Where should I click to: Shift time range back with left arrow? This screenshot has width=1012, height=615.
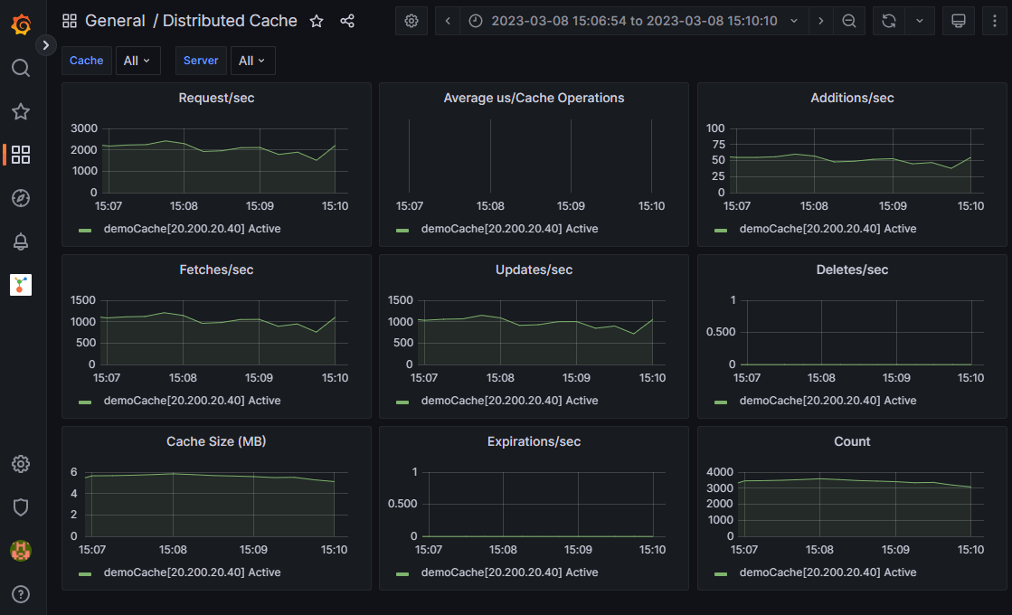[448, 20]
